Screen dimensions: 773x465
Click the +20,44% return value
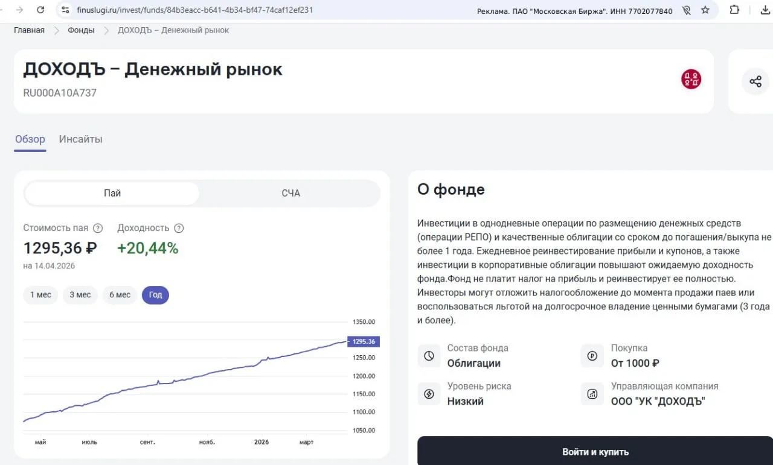(x=148, y=248)
